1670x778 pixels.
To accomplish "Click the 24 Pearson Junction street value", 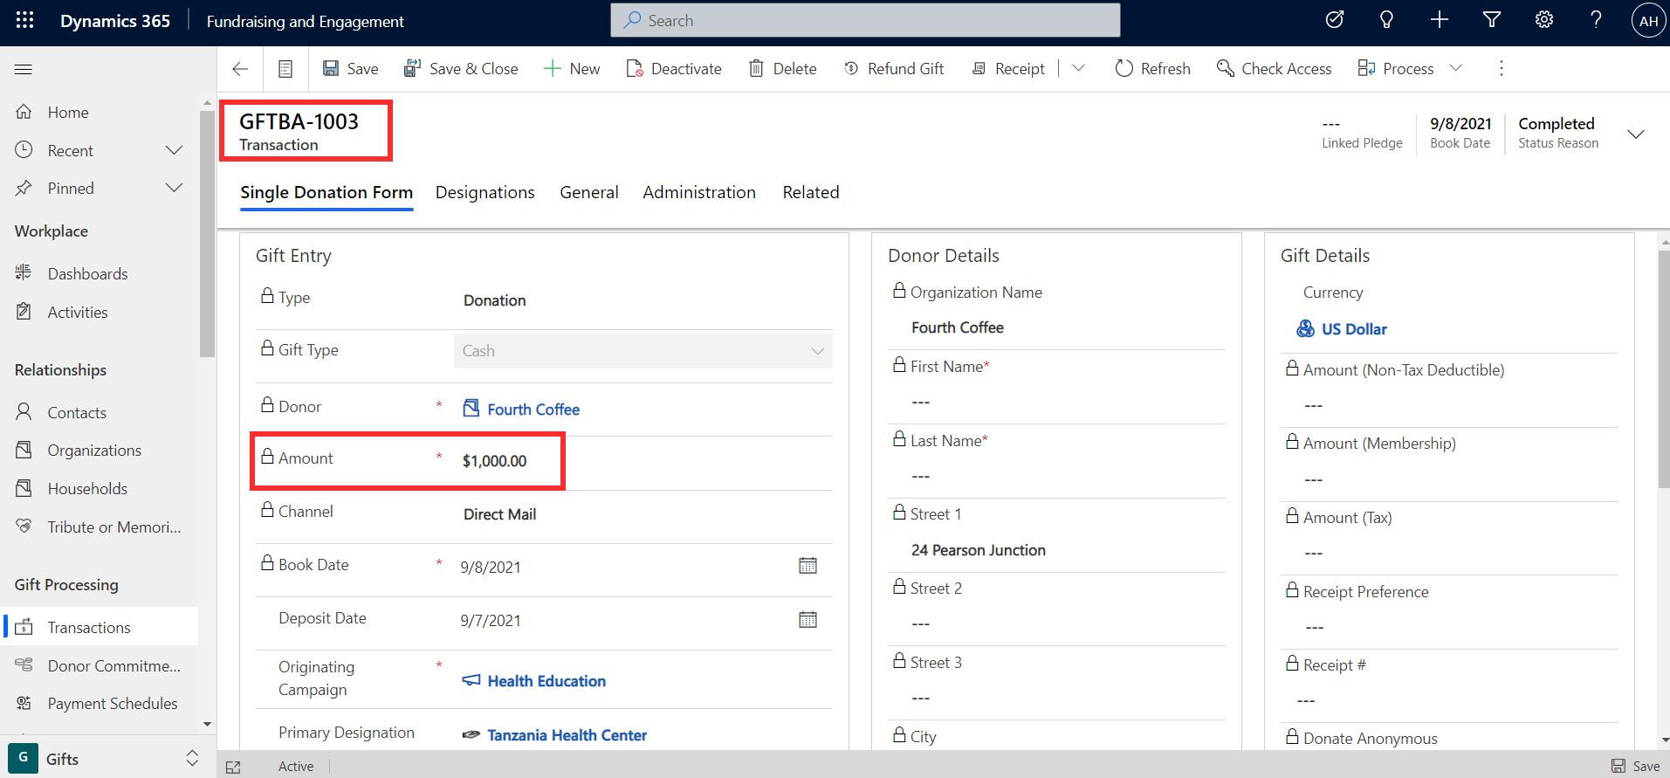I will pyautogui.click(x=979, y=550).
